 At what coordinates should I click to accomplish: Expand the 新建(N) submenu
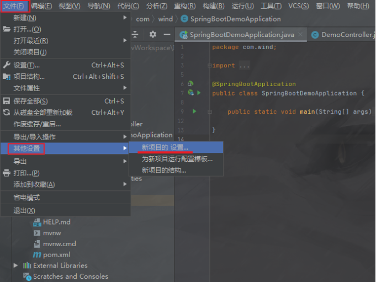(66, 18)
